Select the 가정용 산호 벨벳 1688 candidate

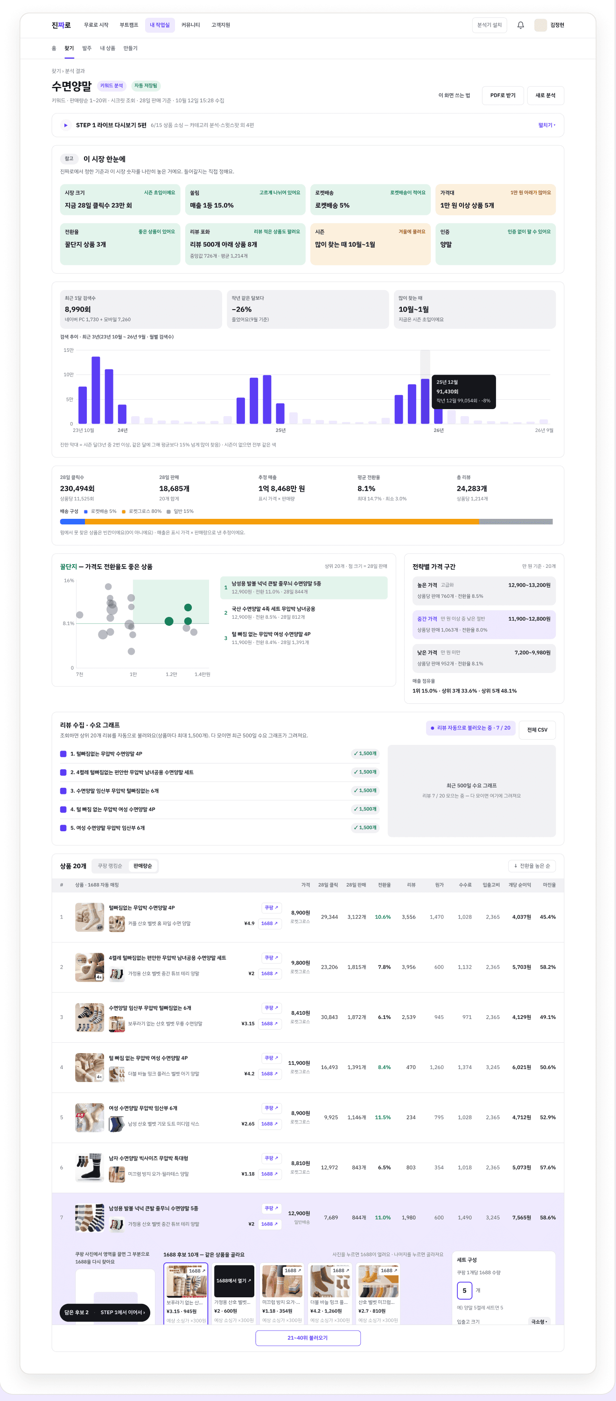(x=233, y=1293)
